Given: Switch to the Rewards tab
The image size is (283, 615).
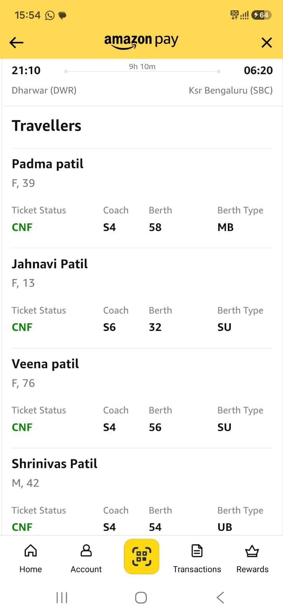Looking at the screenshot, I should [x=252, y=558].
